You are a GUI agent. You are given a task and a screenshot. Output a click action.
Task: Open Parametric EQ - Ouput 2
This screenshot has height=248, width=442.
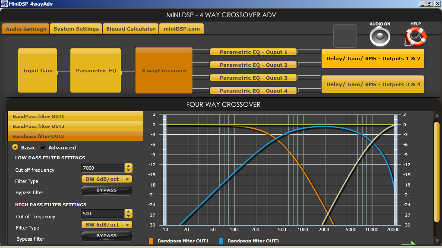coord(253,65)
